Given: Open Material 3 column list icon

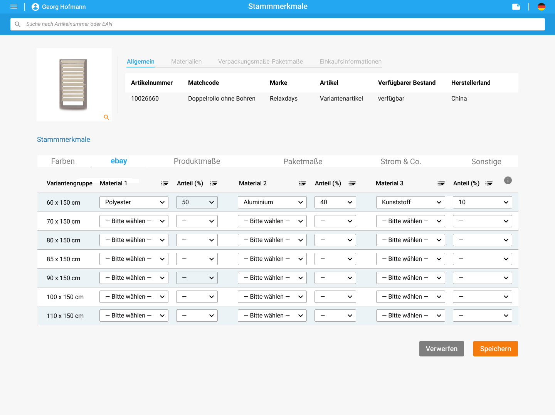Looking at the screenshot, I should [441, 183].
